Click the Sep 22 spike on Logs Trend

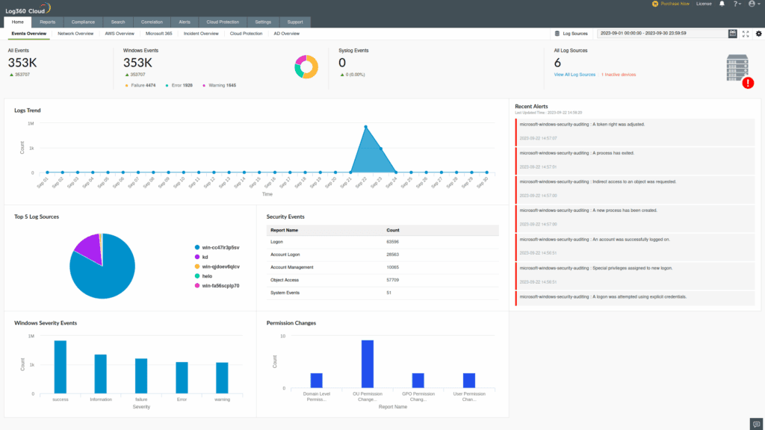pos(365,125)
